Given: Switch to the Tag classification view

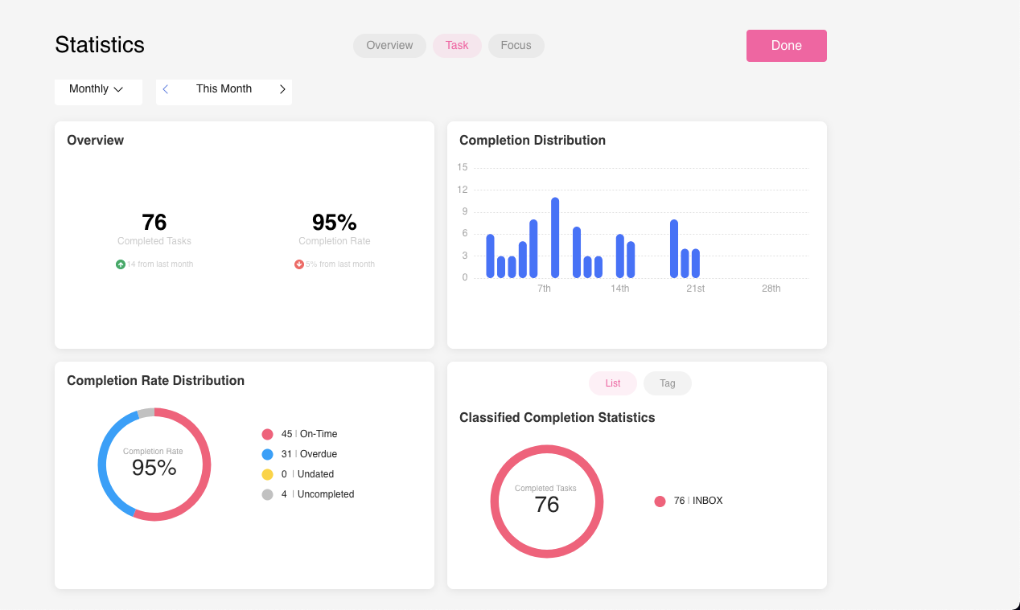Looking at the screenshot, I should [667, 383].
